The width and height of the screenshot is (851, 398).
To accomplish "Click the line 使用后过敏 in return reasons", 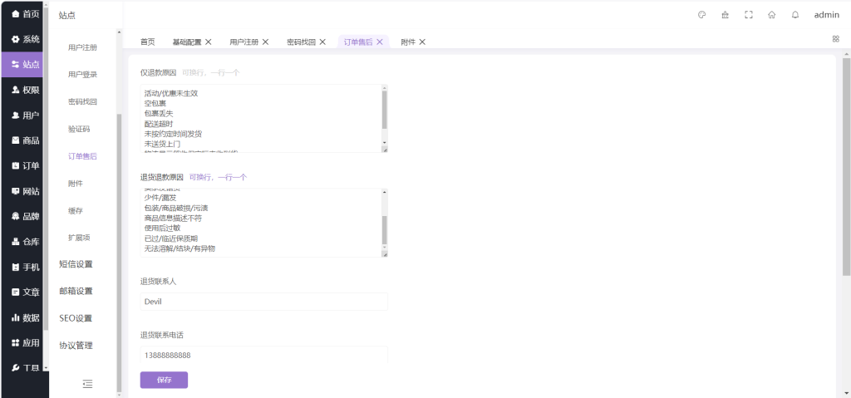I will click(x=162, y=228).
